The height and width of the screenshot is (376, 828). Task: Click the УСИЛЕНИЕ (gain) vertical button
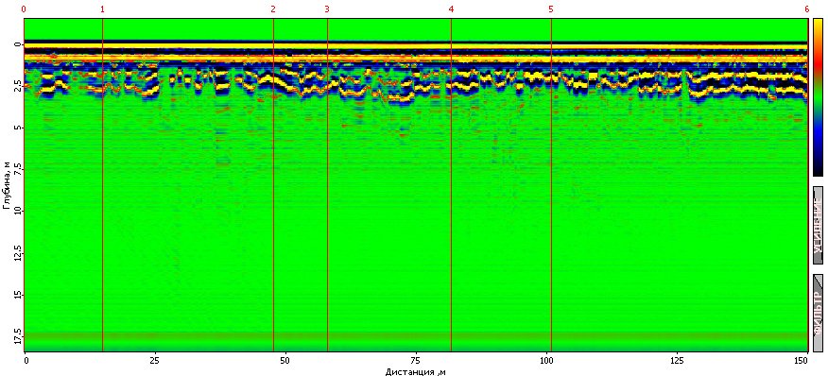[x=818, y=225]
